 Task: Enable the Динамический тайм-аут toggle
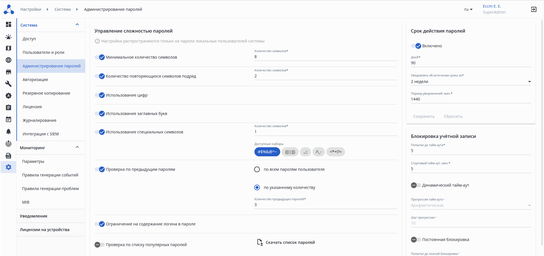pos(416,185)
